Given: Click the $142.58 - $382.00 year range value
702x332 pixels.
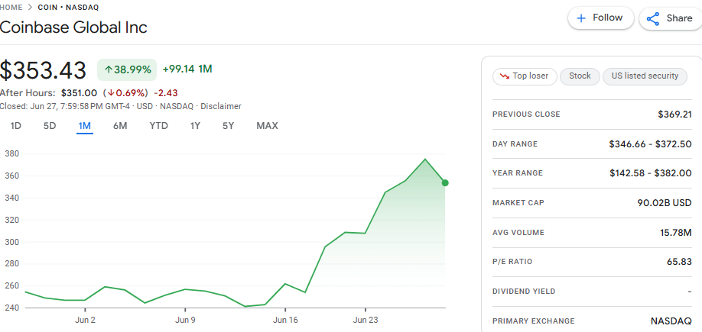Looking at the screenshot, I should tap(651, 173).
